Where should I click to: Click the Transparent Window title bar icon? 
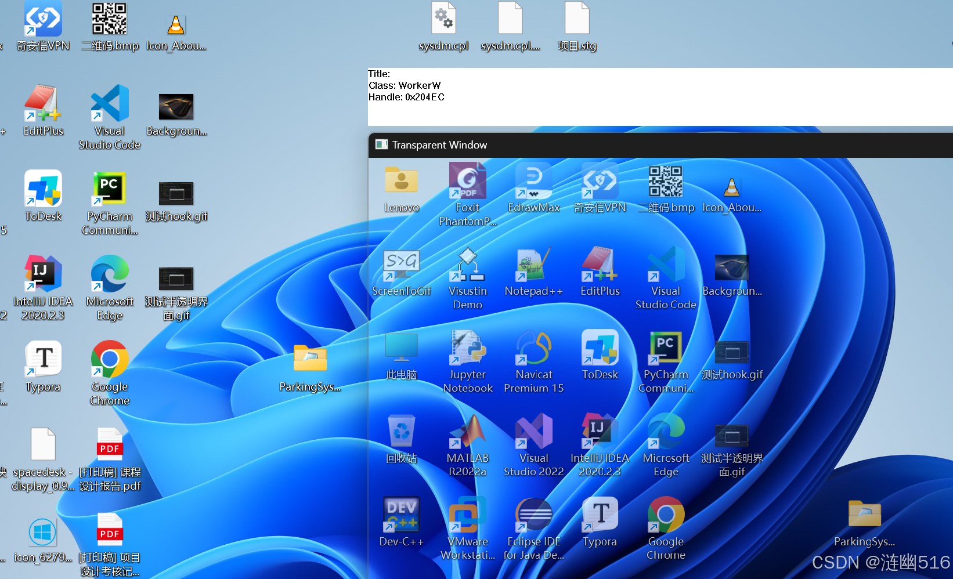(381, 144)
